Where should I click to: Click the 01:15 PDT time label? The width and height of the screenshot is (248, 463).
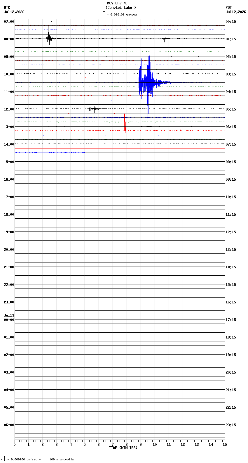click(x=231, y=39)
